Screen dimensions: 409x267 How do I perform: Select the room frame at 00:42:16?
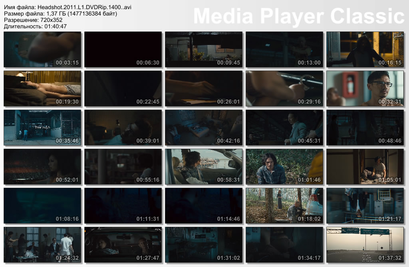(x=204, y=128)
